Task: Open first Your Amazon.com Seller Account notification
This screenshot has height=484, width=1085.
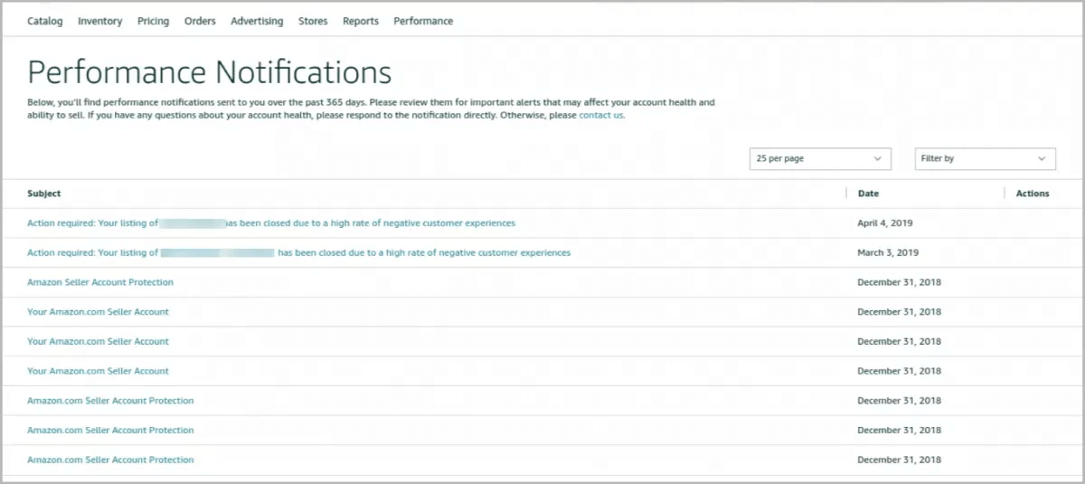Action: (98, 312)
